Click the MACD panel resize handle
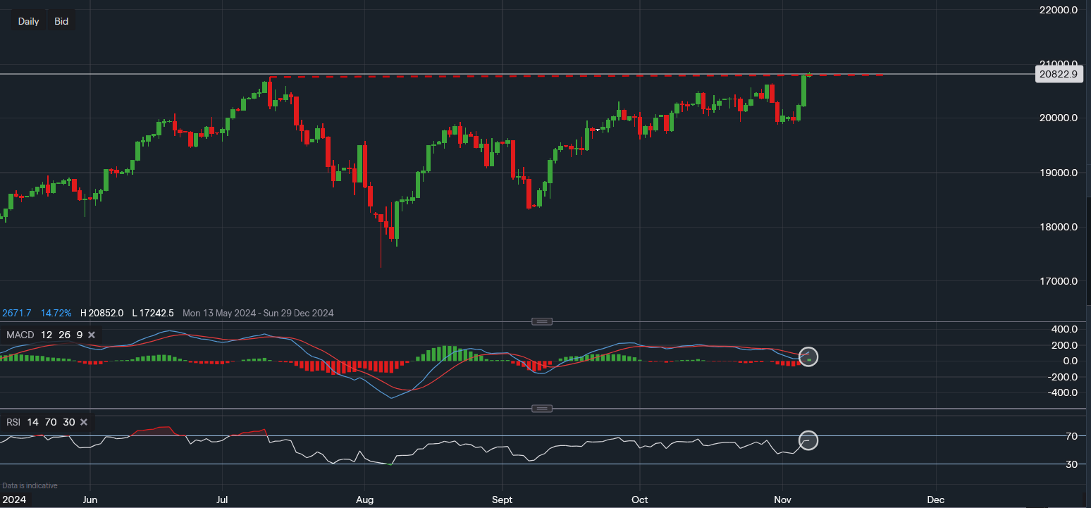 click(541, 321)
